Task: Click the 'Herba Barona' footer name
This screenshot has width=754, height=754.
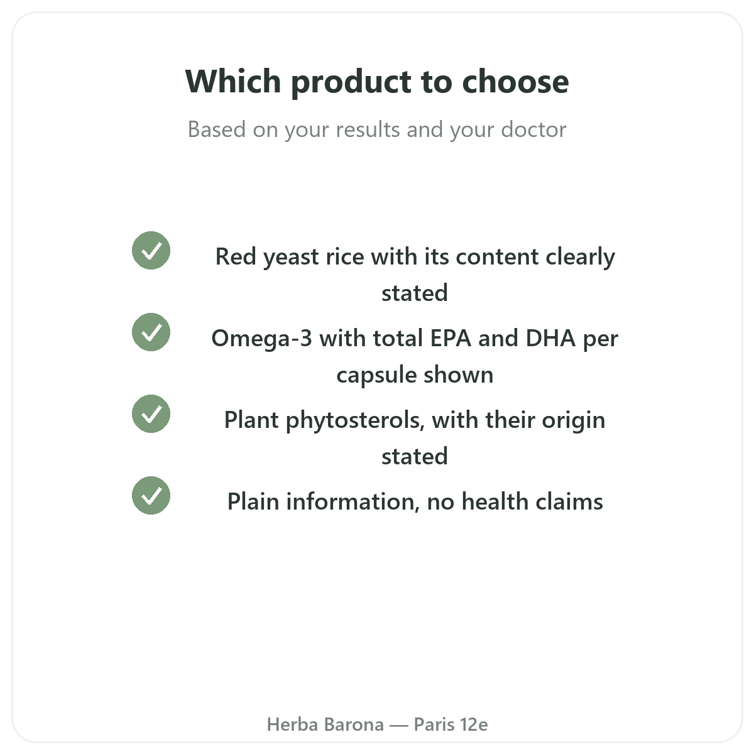Action: pos(325,724)
